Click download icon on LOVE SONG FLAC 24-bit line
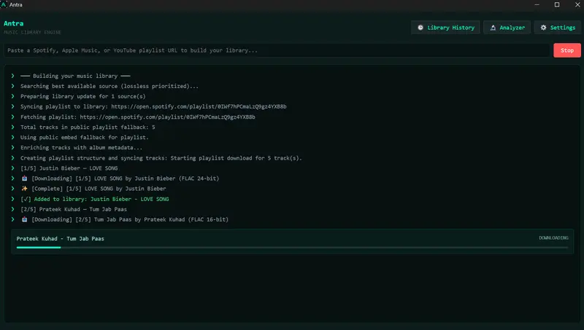This screenshot has height=330, width=584. pos(24,178)
